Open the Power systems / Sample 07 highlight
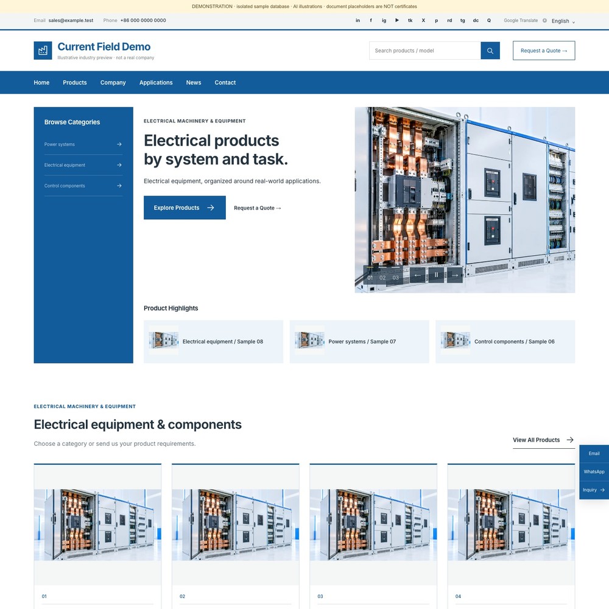 pyautogui.click(x=359, y=342)
